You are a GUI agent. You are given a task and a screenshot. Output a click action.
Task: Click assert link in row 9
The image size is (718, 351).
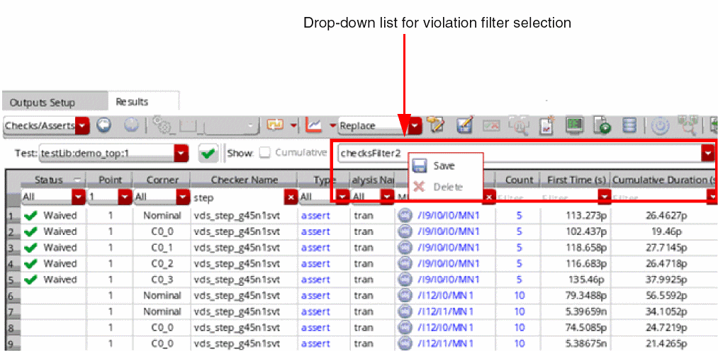click(x=315, y=344)
